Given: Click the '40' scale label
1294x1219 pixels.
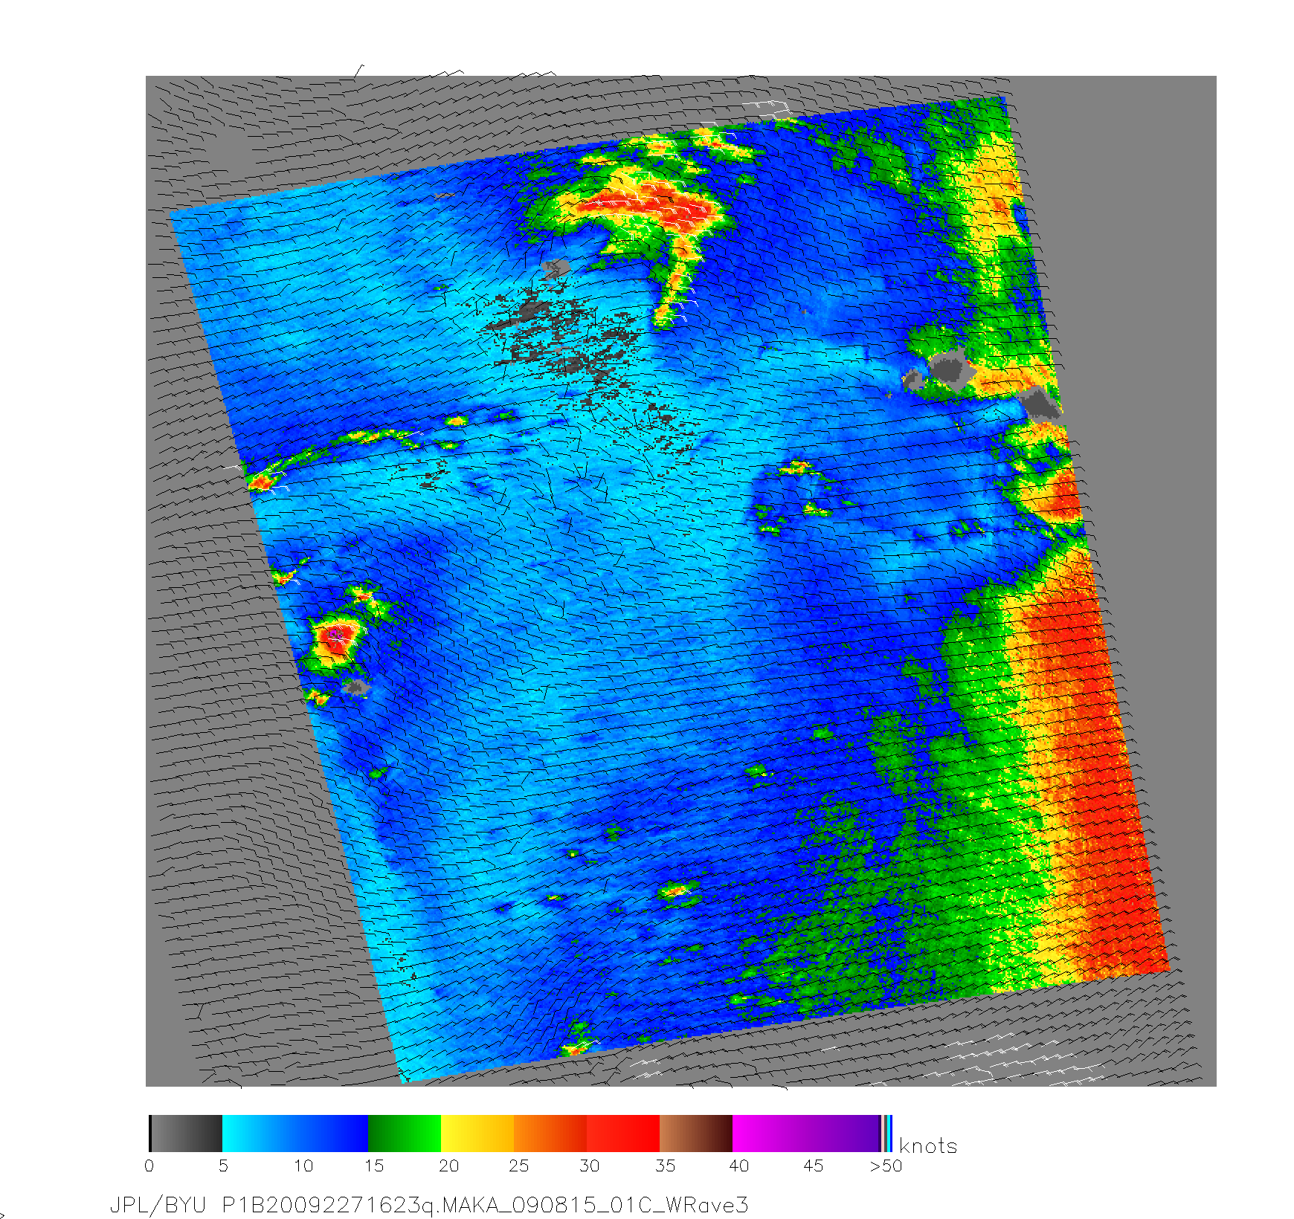Looking at the screenshot, I should click(739, 1165).
